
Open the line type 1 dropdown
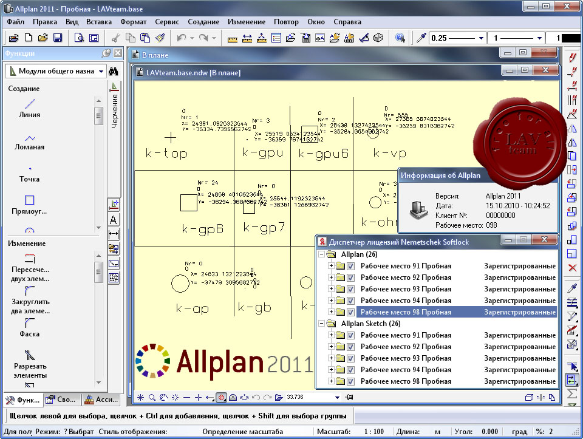click(539, 38)
